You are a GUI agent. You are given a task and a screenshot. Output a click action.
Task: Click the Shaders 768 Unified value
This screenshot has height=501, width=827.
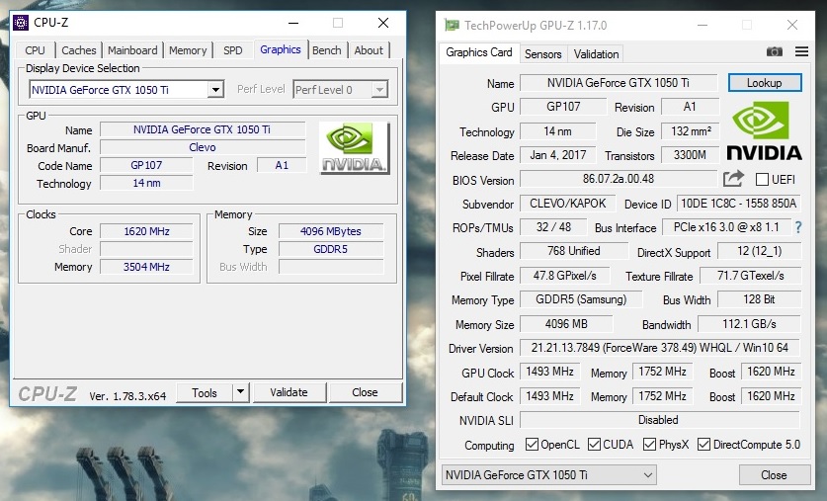[574, 251]
